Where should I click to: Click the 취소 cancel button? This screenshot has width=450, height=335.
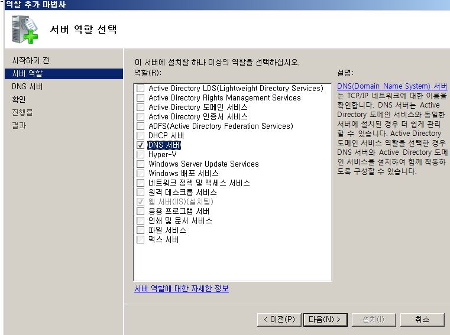[x=422, y=320]
